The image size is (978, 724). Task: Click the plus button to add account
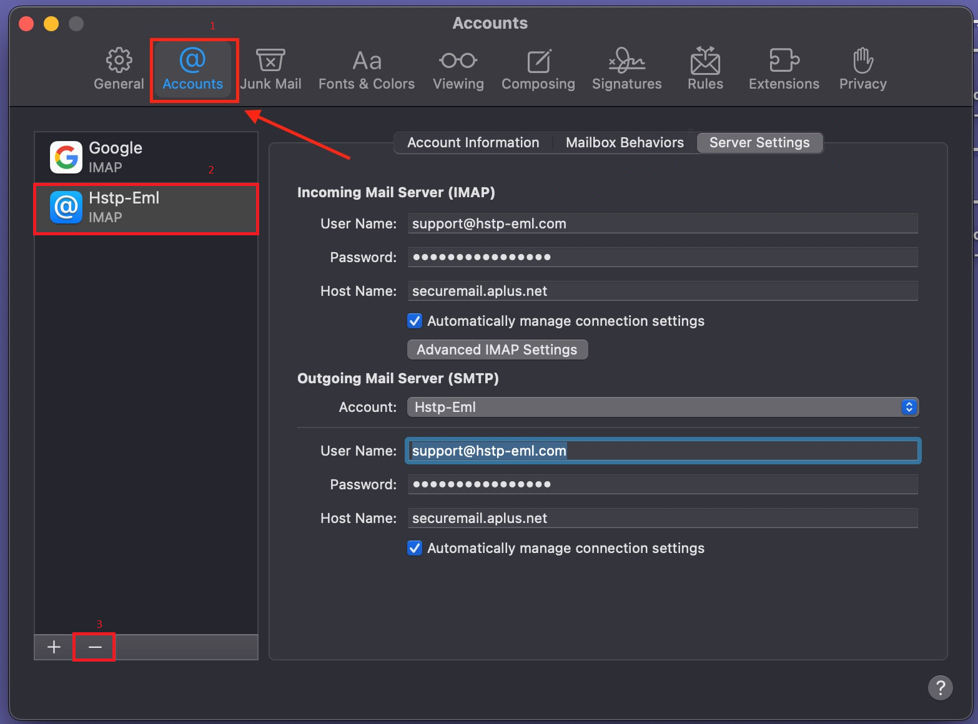(x=54, y=647)
